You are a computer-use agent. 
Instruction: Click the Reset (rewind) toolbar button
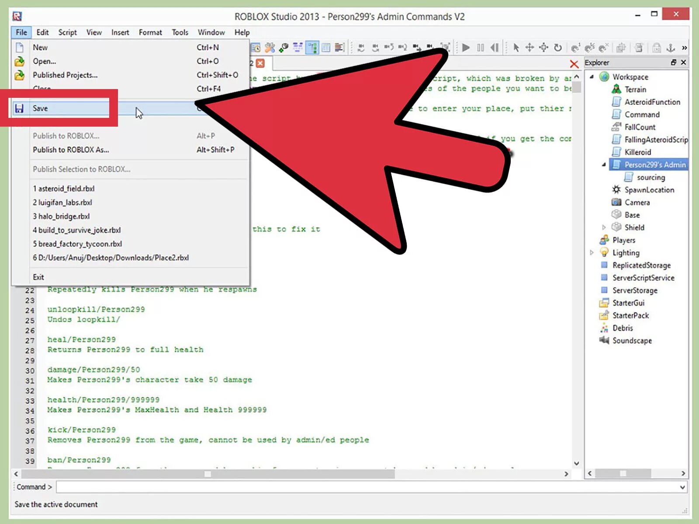pyautogui.click(x=495, y=47)
